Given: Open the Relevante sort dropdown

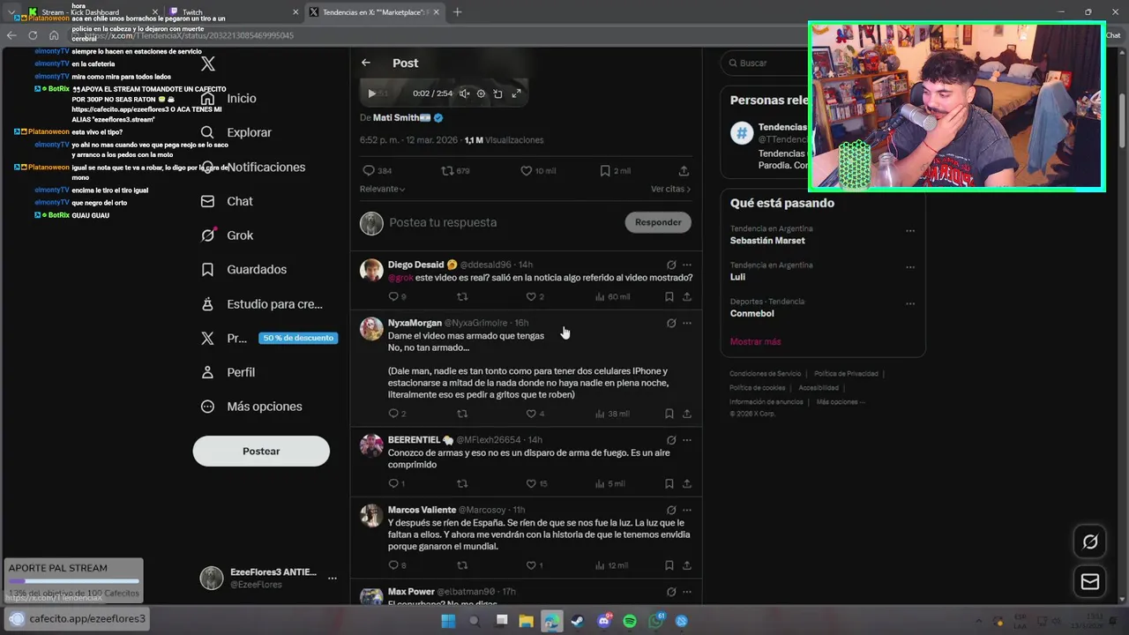Looking at the screenshot, I should 382,189.
